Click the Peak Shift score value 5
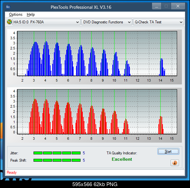The image size is (190, 188). click(84, 160)
